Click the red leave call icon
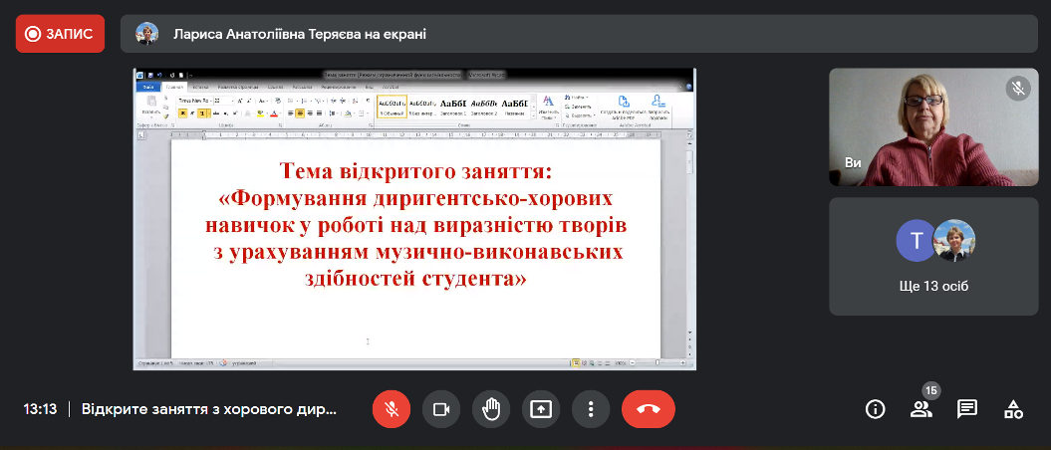The image size is (1051, 450). click(648, 409)
